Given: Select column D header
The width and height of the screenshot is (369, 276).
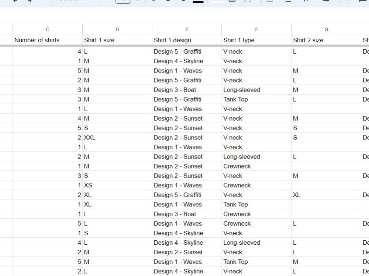Looking at the screenshot, I should tap(117, 29).
